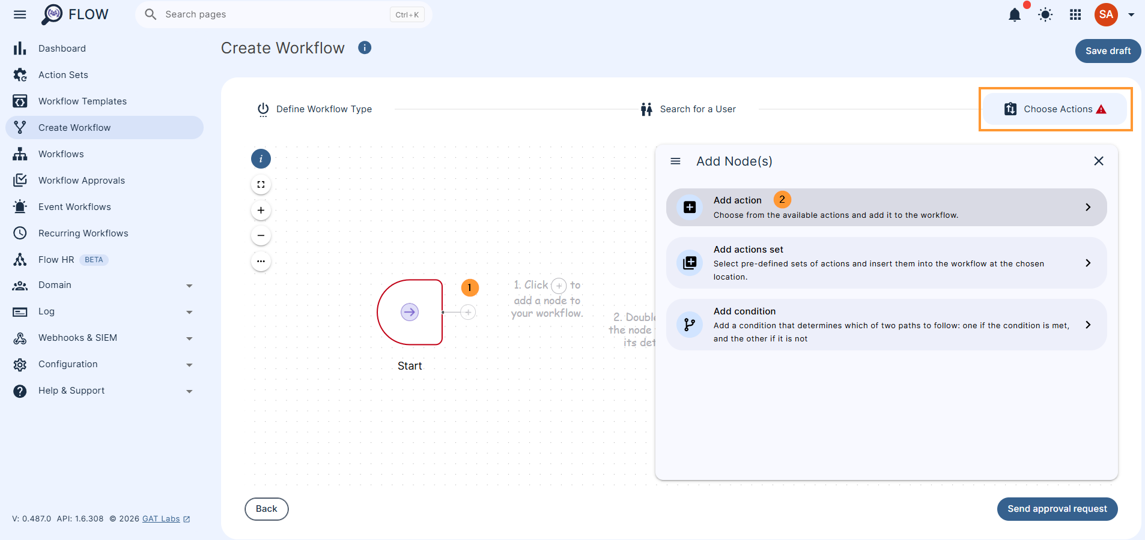Click the Webhooks icon

click(20, 338)
